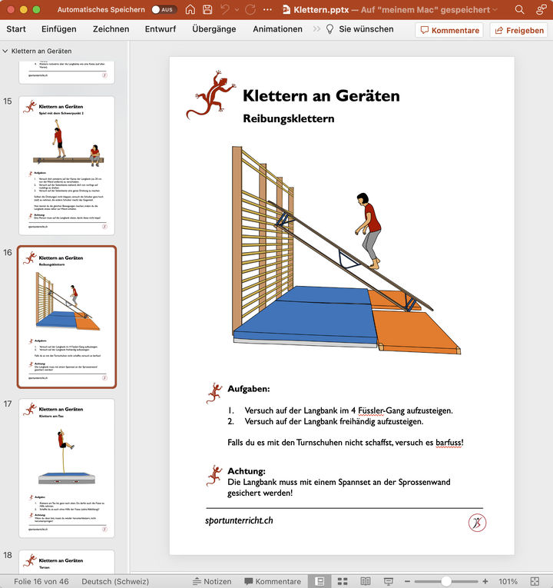
Task: Click the Undo arrow icon
Action: coord(225,10)
